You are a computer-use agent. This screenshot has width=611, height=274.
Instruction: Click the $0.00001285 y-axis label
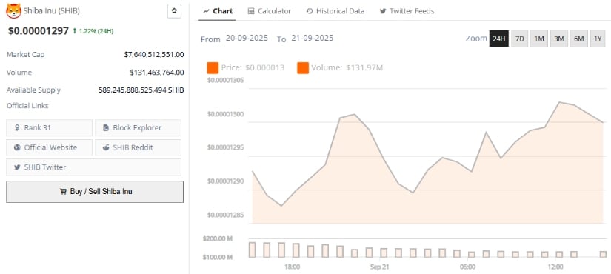226,215
